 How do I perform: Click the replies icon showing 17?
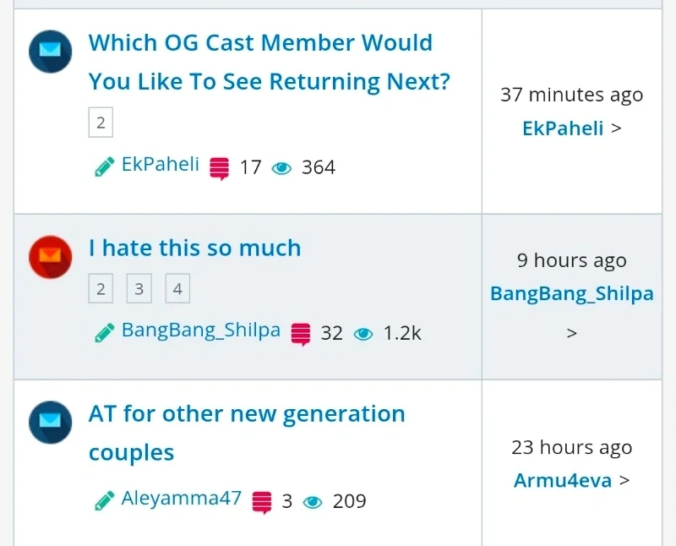pos(220,168)
